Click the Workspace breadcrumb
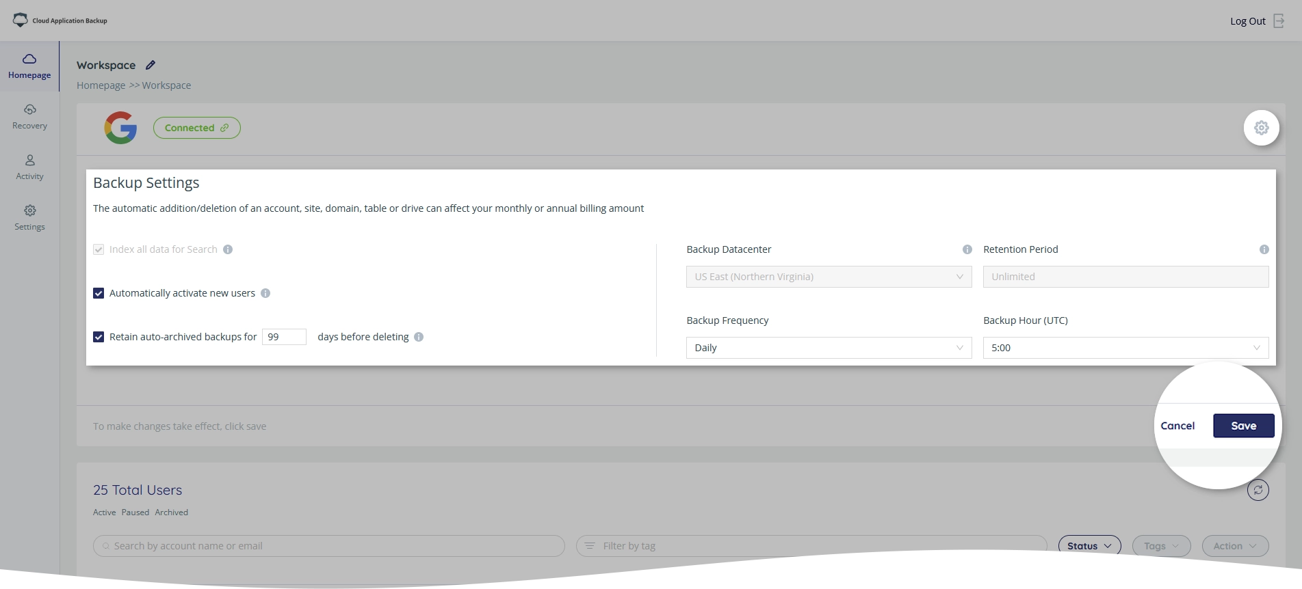Viewport: 1302px width, 589px height. click(x=166, y=85)
